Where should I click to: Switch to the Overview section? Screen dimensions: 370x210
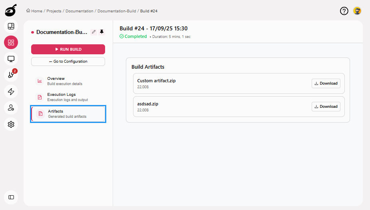coord(68,81)
